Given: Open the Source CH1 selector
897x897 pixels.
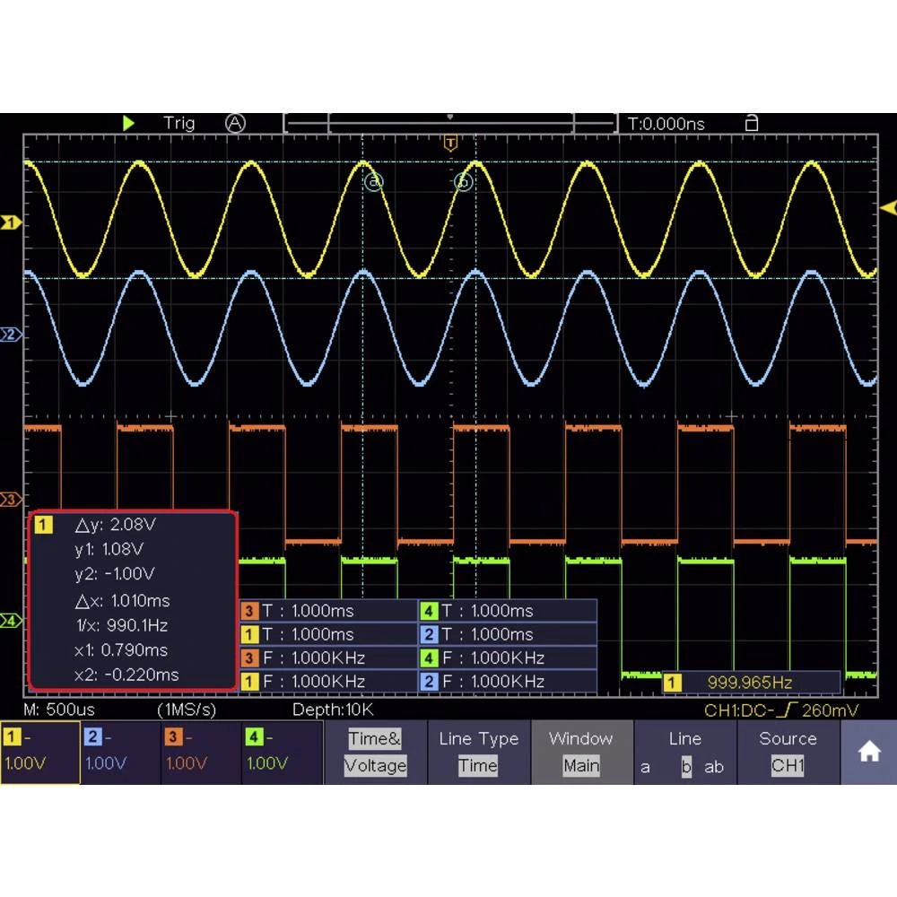Looking at the screenshot, I should (788, 753).
